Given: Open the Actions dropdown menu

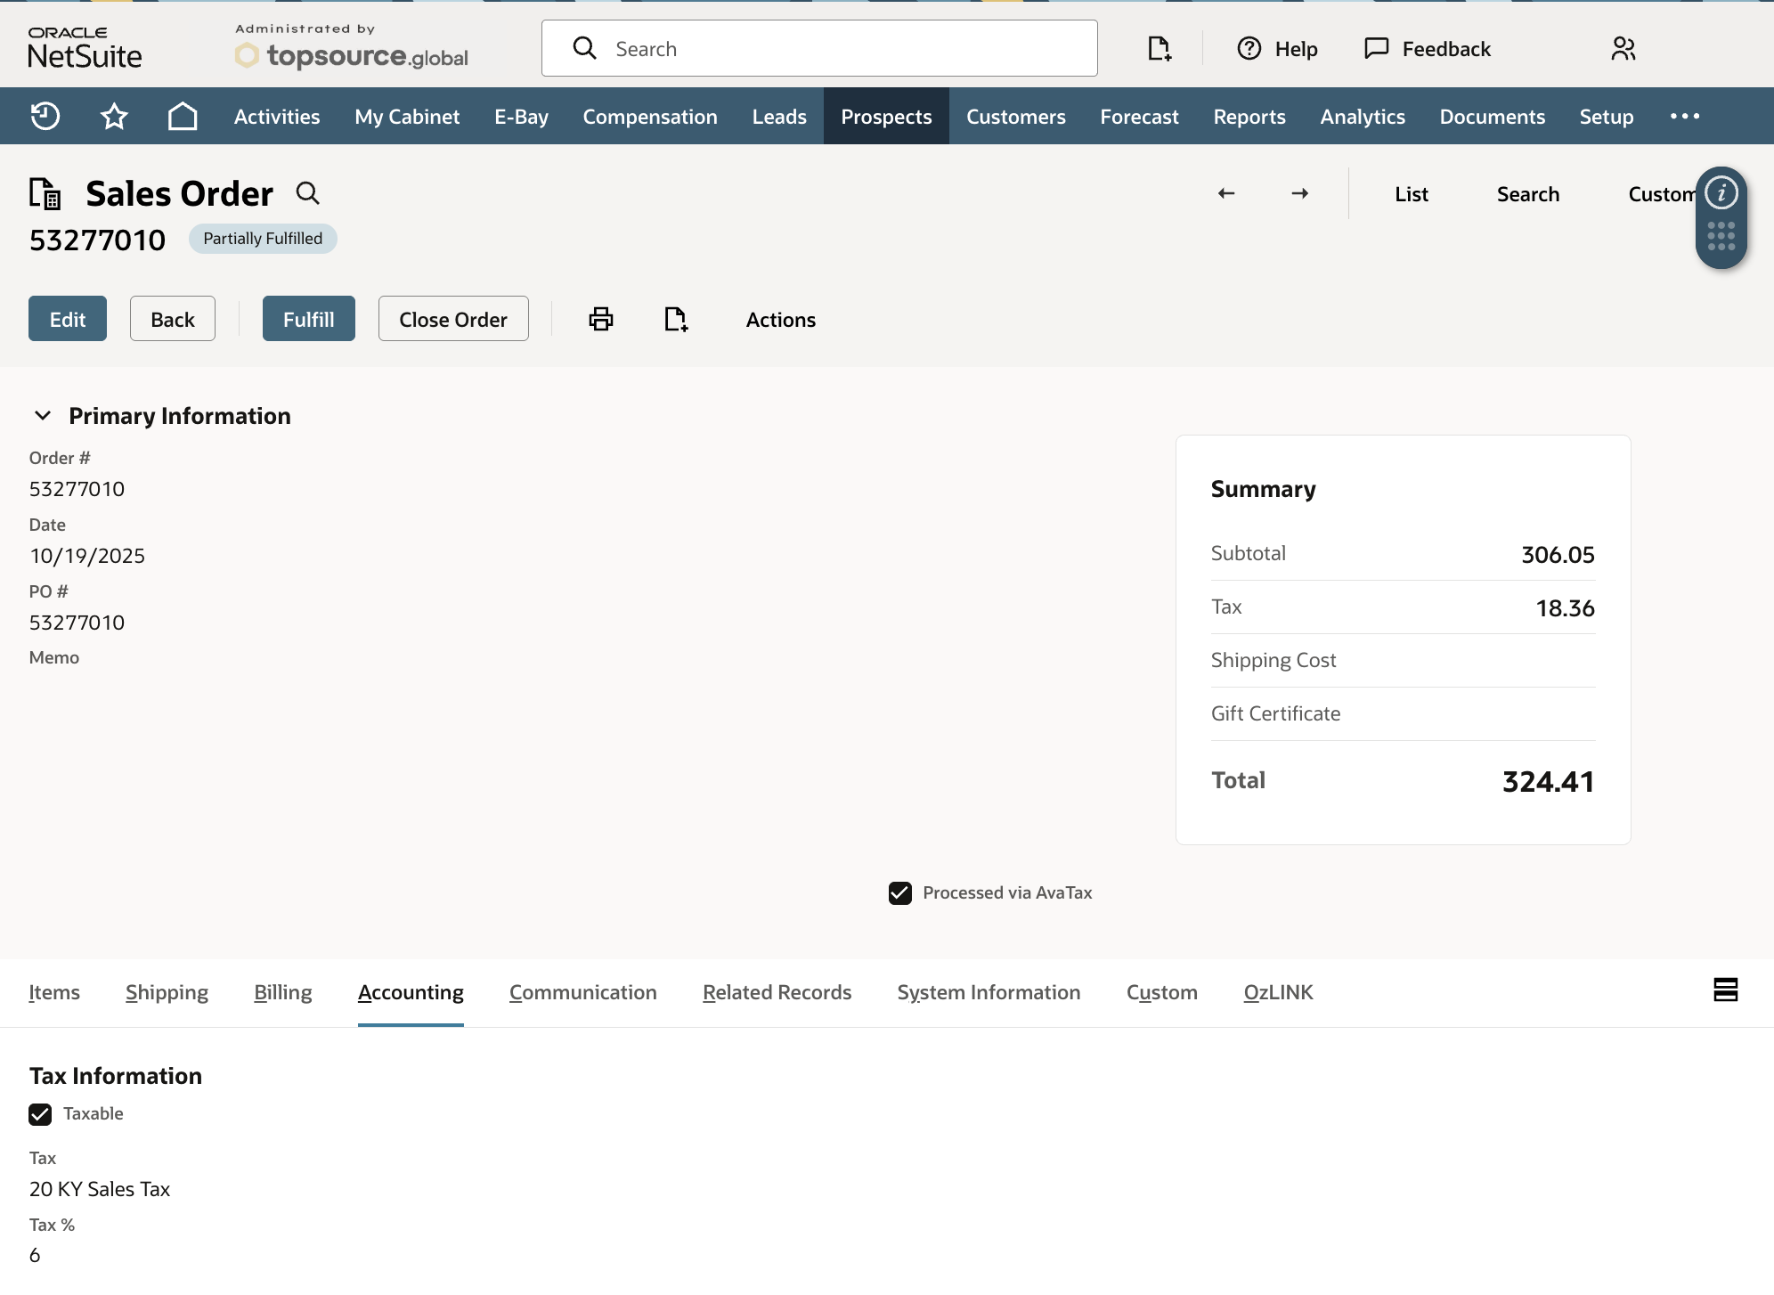Looking at the screenshot, I should click(781, 320).
